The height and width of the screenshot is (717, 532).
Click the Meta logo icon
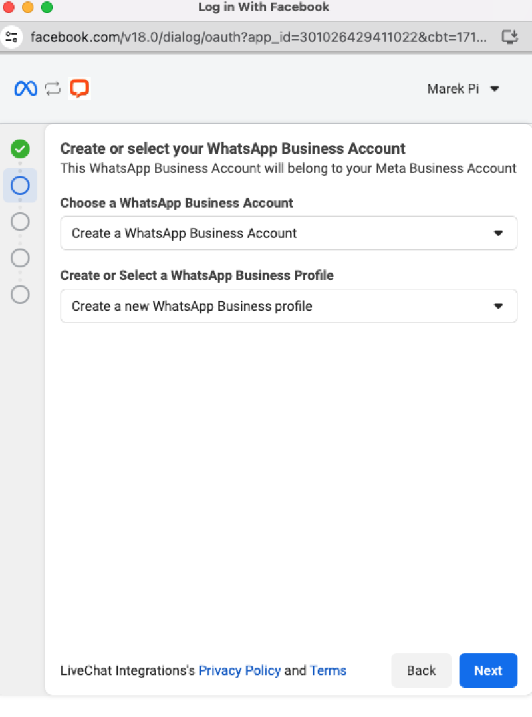(25, 88)
